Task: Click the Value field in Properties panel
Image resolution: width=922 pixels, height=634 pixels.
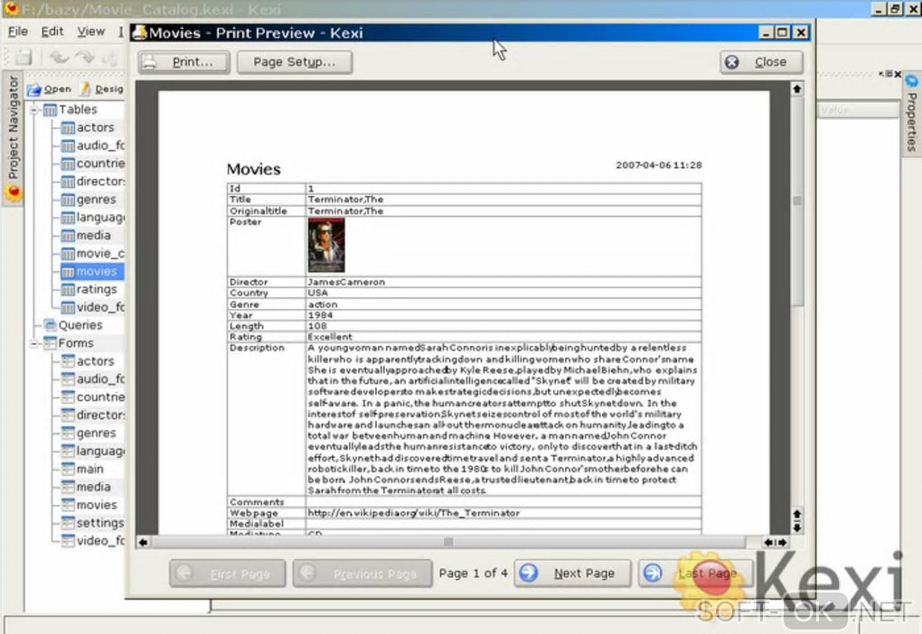Action: [x=858, y=110]
